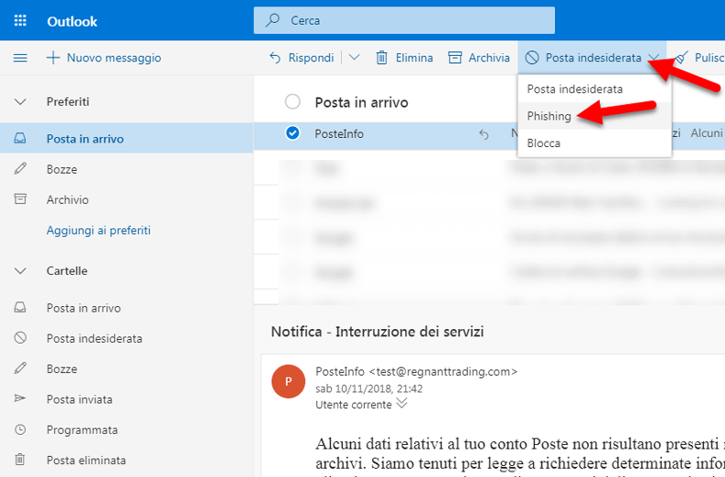Collapse the folder pane hamburger menu
725x477 pixels.
20,58
